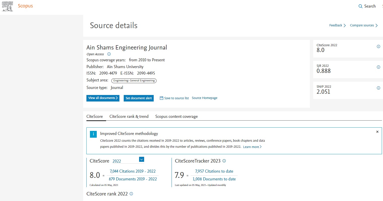Open 7,957 Citations to date link

click(214, 171)
